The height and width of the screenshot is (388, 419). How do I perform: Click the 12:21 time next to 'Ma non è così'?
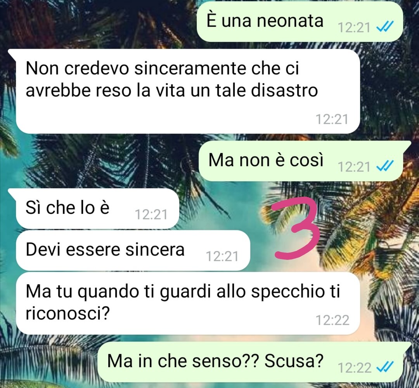coord(354,167)
